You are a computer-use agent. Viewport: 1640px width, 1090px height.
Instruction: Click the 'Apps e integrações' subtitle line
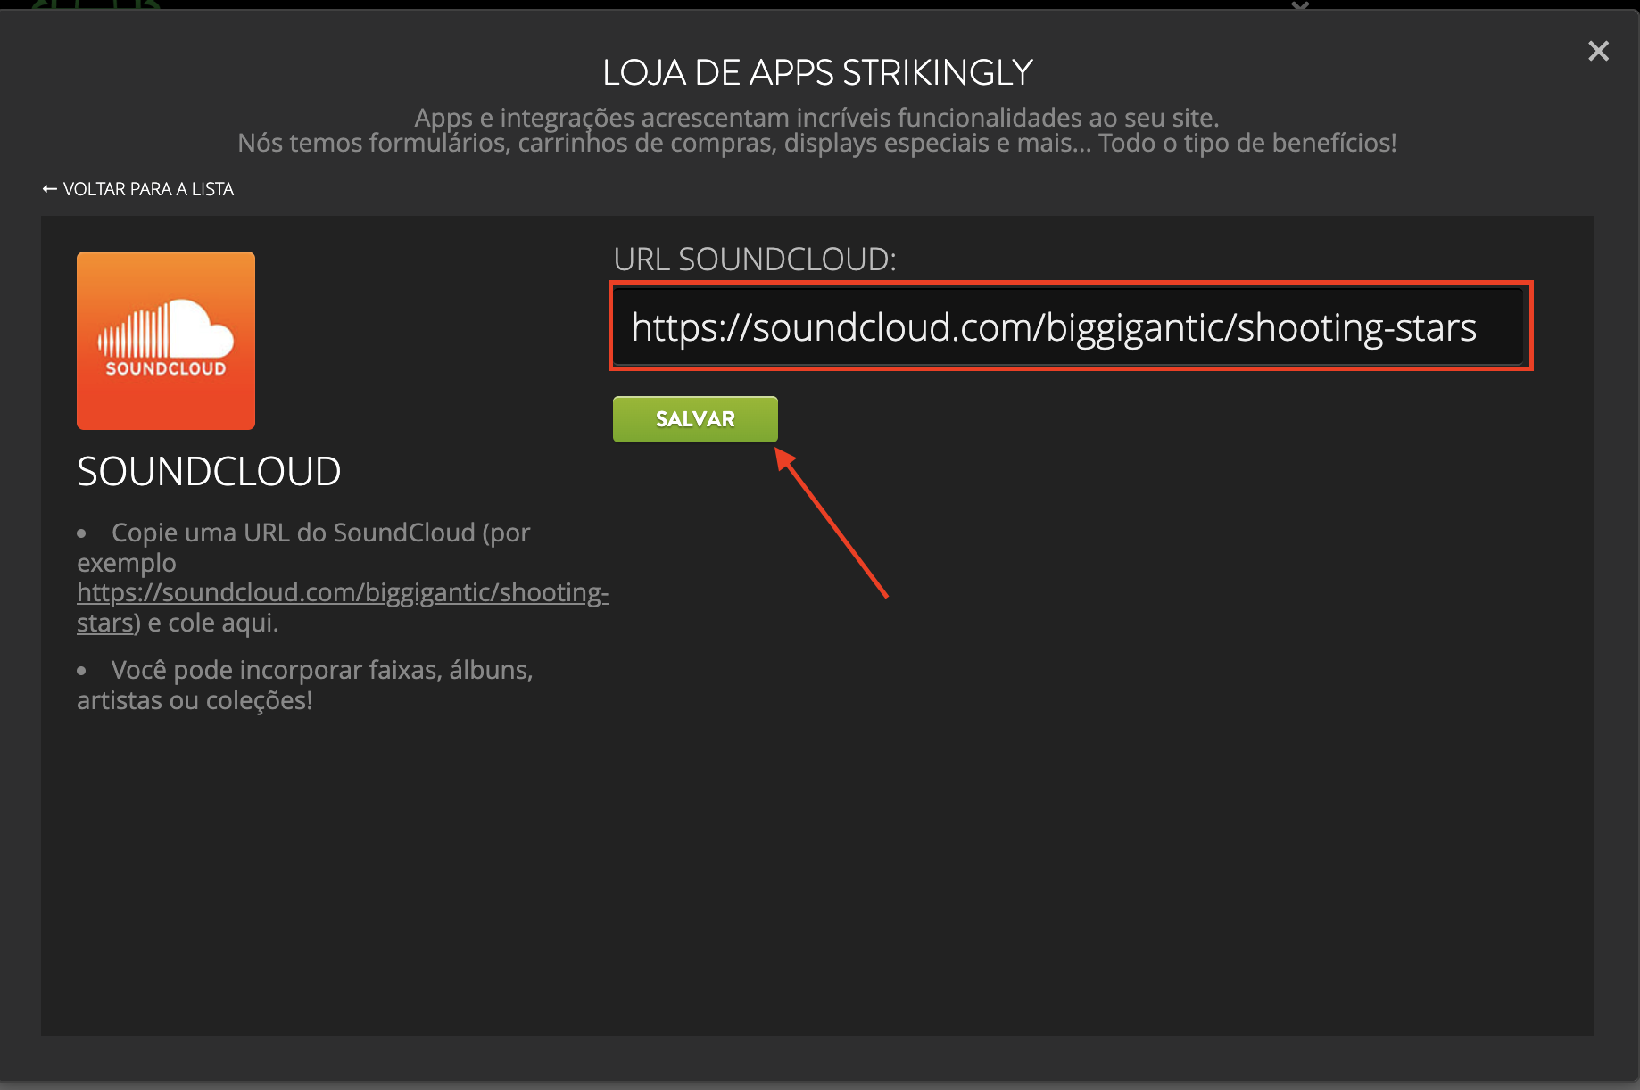tap(816, 118)
